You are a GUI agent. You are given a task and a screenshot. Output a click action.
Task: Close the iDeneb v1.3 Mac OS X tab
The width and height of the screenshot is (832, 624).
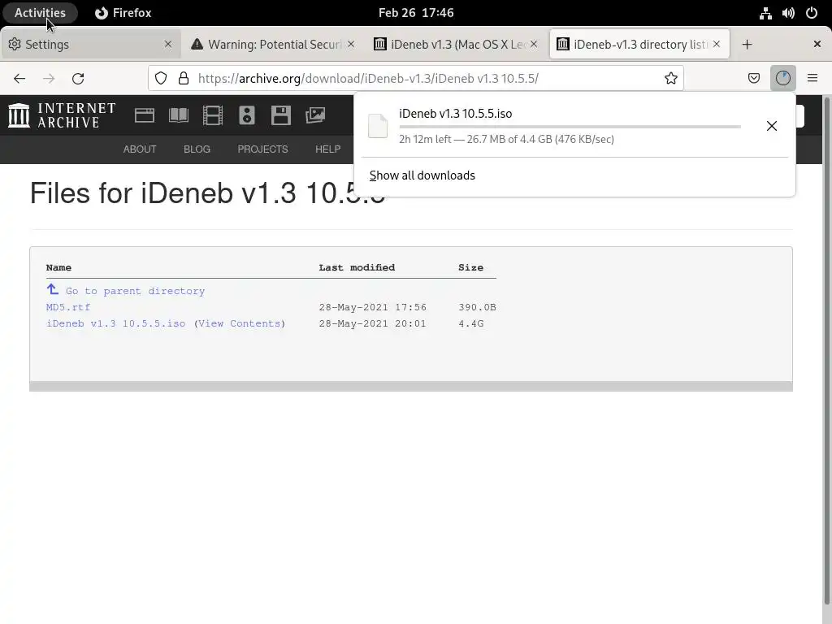pyautogui.click(x=534, y=44)
